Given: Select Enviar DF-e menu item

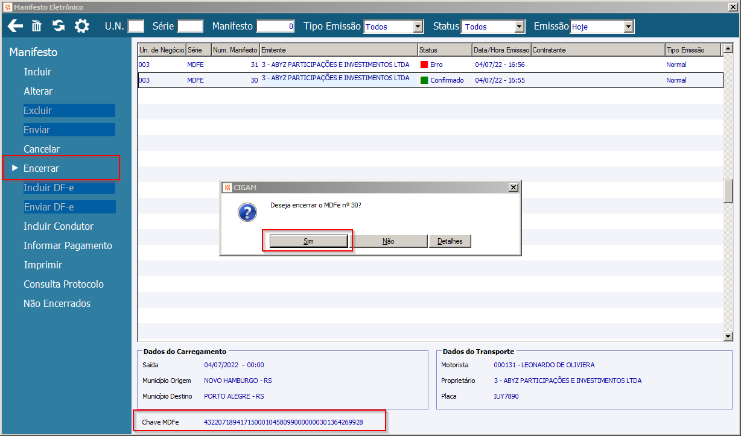Looking at the screenshot, I should click(x=69, y=207).
